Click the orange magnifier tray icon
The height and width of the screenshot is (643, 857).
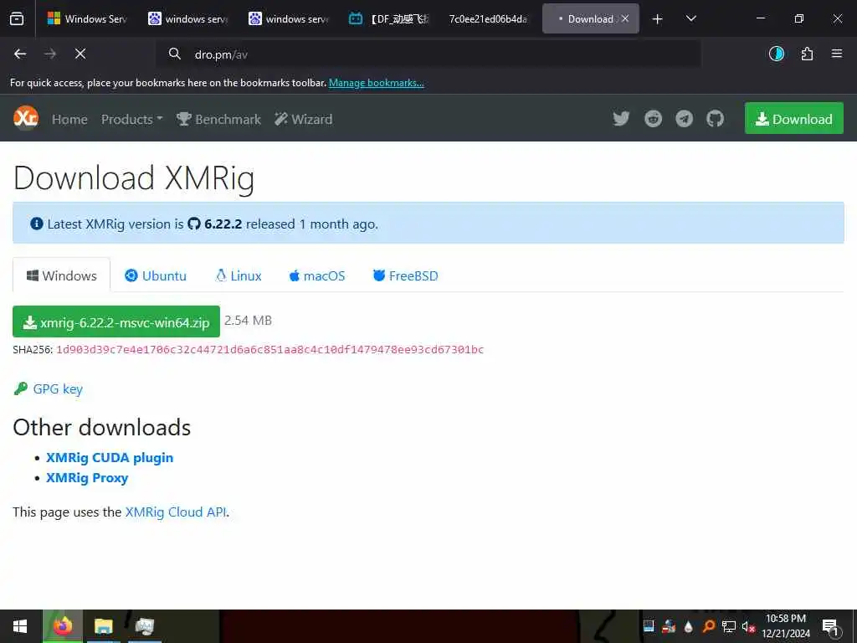709,626
